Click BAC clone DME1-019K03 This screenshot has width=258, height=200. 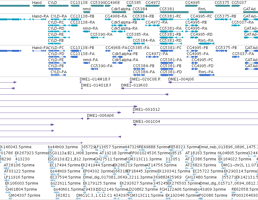[x=134, y=85]
